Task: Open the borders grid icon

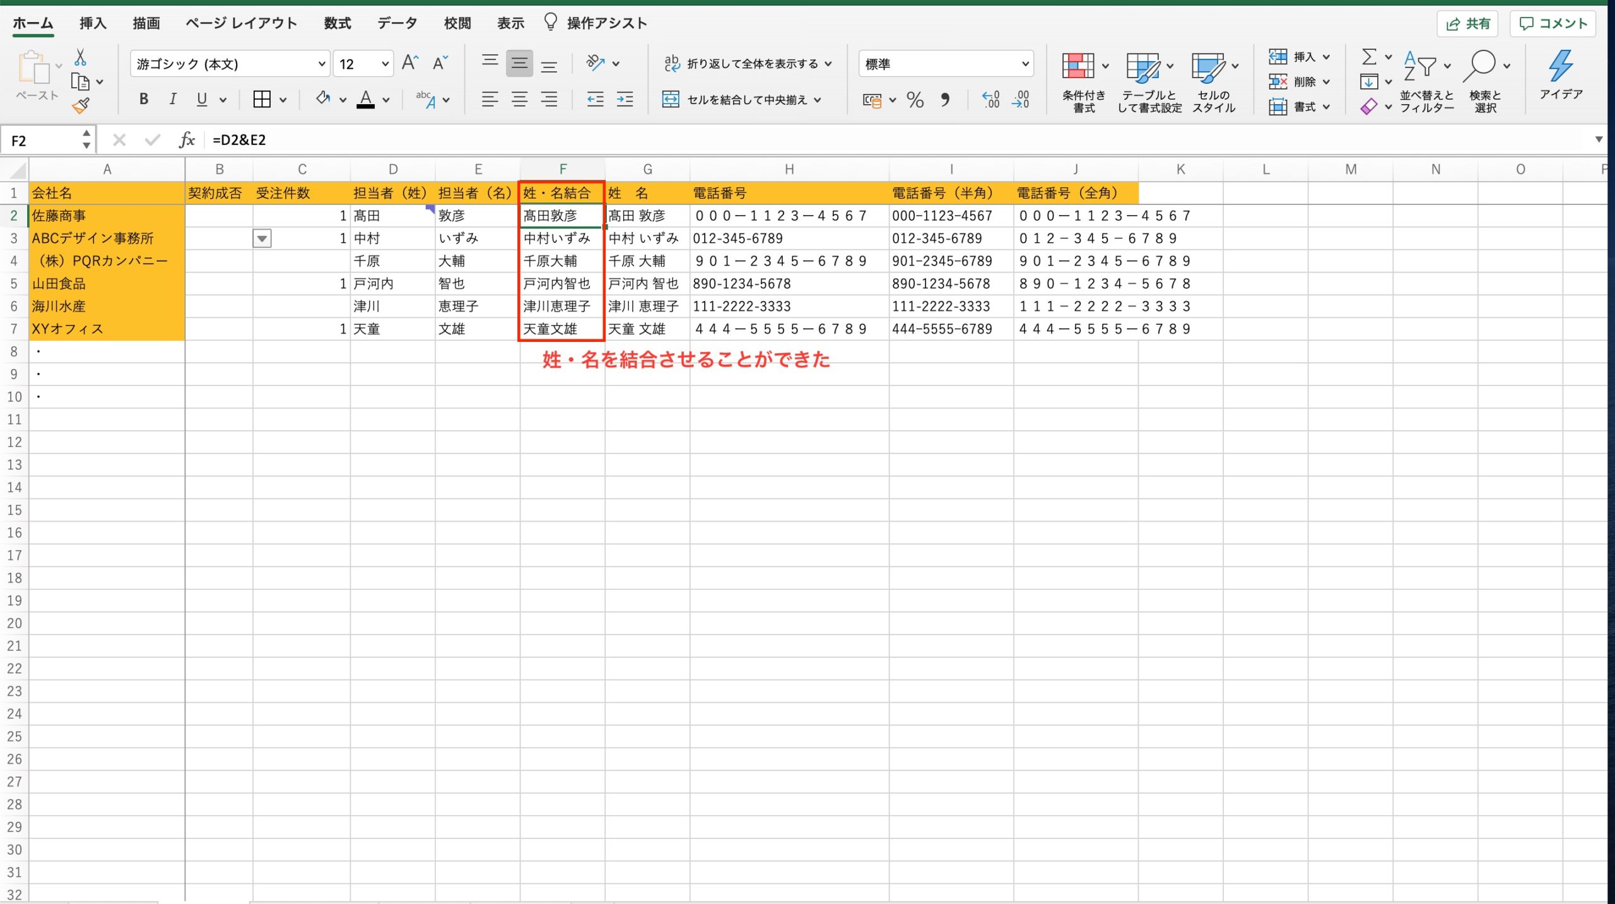Action: pyautogui.click(x=262, y=99)
